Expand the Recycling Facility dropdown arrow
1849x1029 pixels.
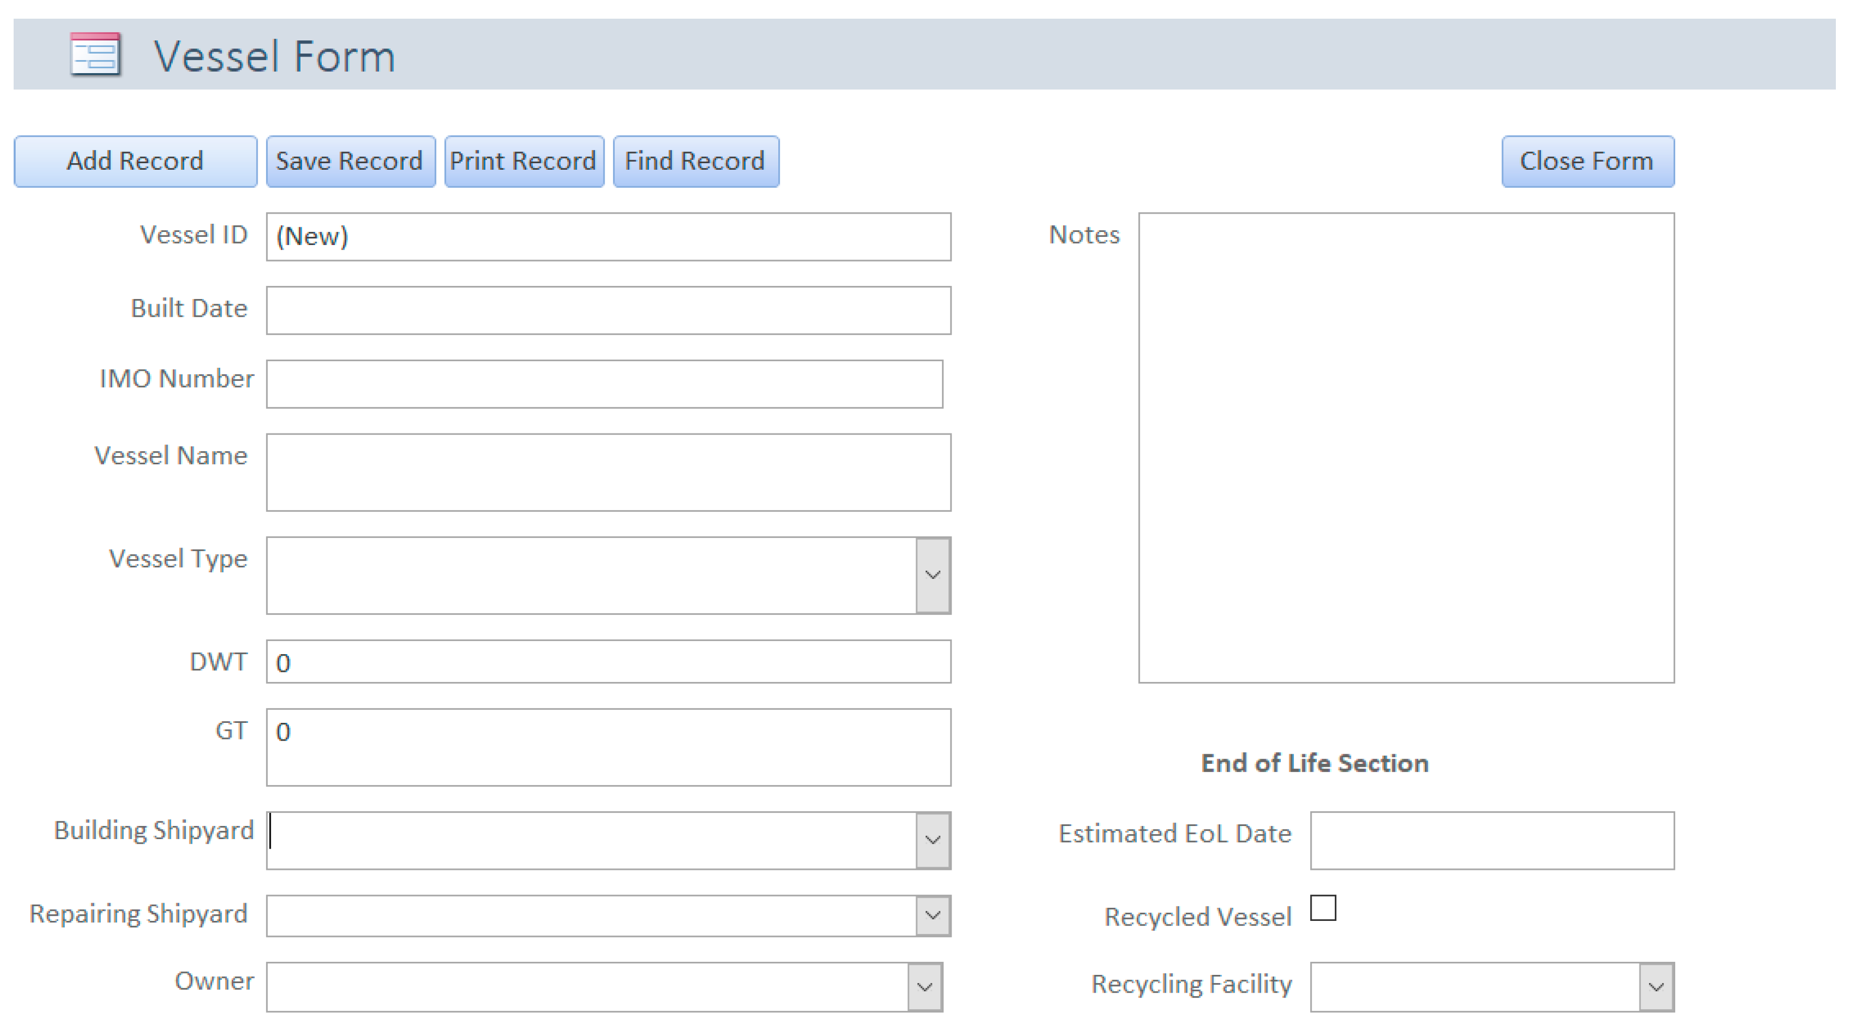(x=1656, y=988)
